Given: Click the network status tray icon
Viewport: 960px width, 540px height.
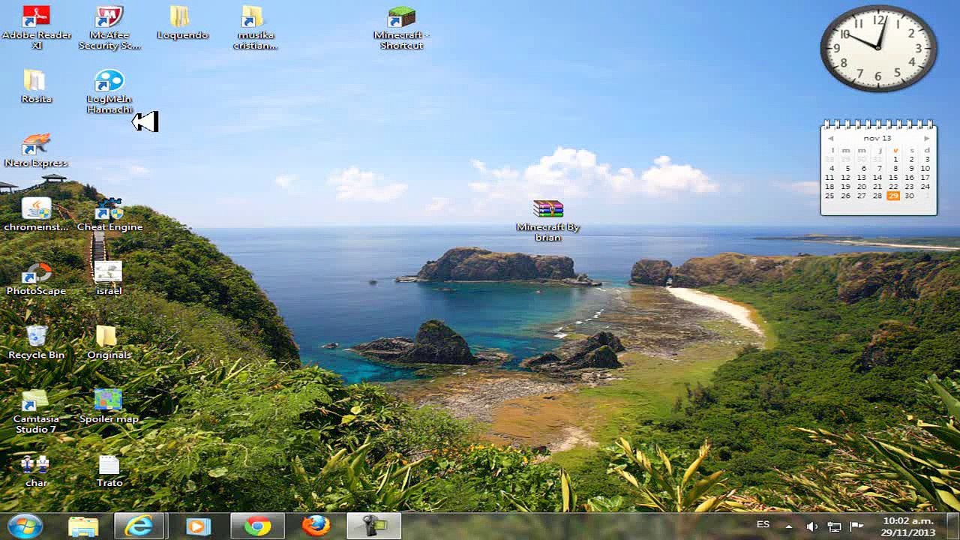Looking at the screenshot, I should [x=834, y=526].
